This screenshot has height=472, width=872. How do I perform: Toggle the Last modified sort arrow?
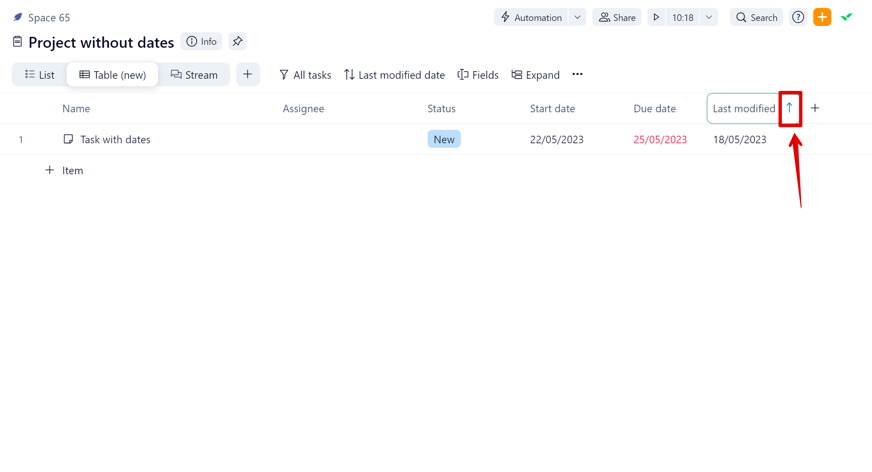coord(789,108)
